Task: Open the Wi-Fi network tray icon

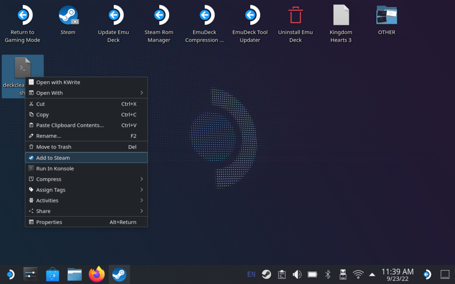Action: pyautogui.click(x=358, y=274)
